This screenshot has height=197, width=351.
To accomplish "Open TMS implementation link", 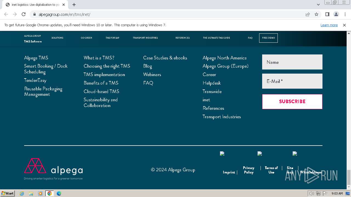I will tap(104, 74).
